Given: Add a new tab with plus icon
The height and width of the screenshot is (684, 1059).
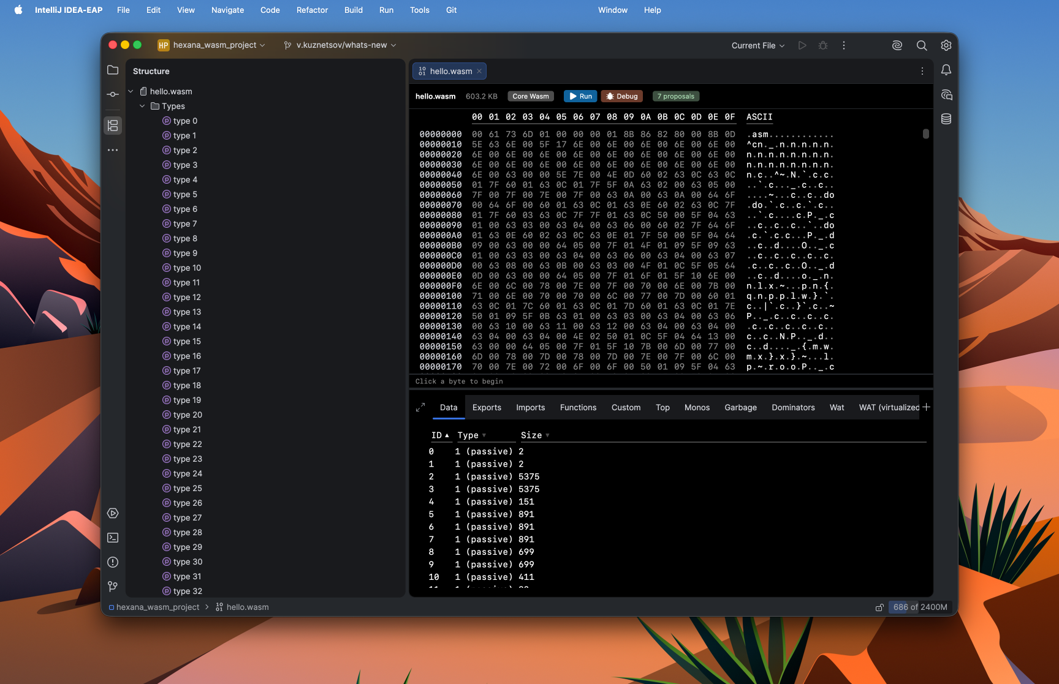Looking at the screenshot, I should click(927, 407).
